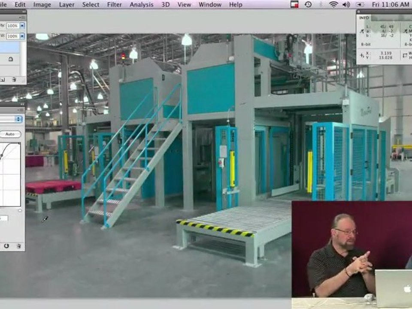Open the View menu
The height and width of the screenshot is (309, 412).
tap(184, 4)
